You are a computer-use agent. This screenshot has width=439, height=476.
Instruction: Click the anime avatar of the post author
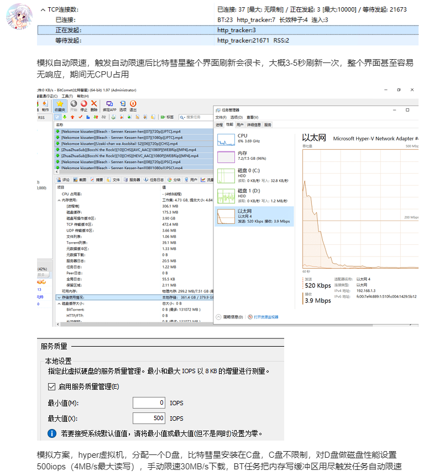19,17
